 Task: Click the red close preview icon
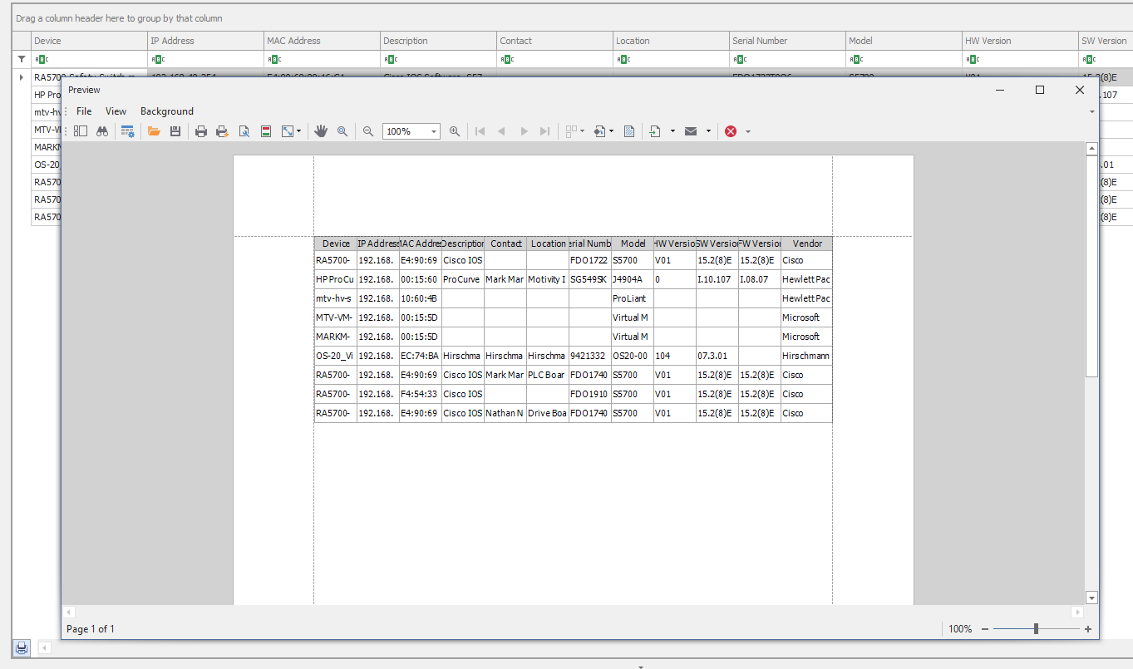731,131
